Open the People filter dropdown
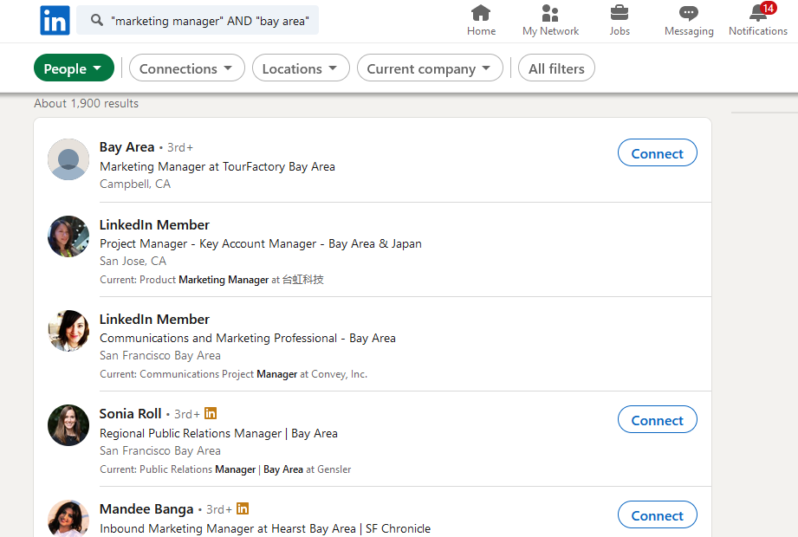Image resolution: width=798 pixels, height=537 pixels. pyautogui.click(x=74, y=68)
